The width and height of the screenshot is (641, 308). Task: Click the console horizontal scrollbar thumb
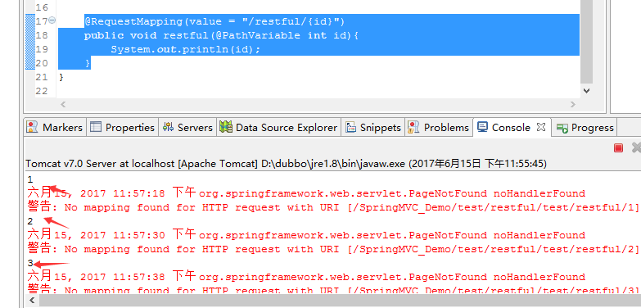click(x=339, y=301)
